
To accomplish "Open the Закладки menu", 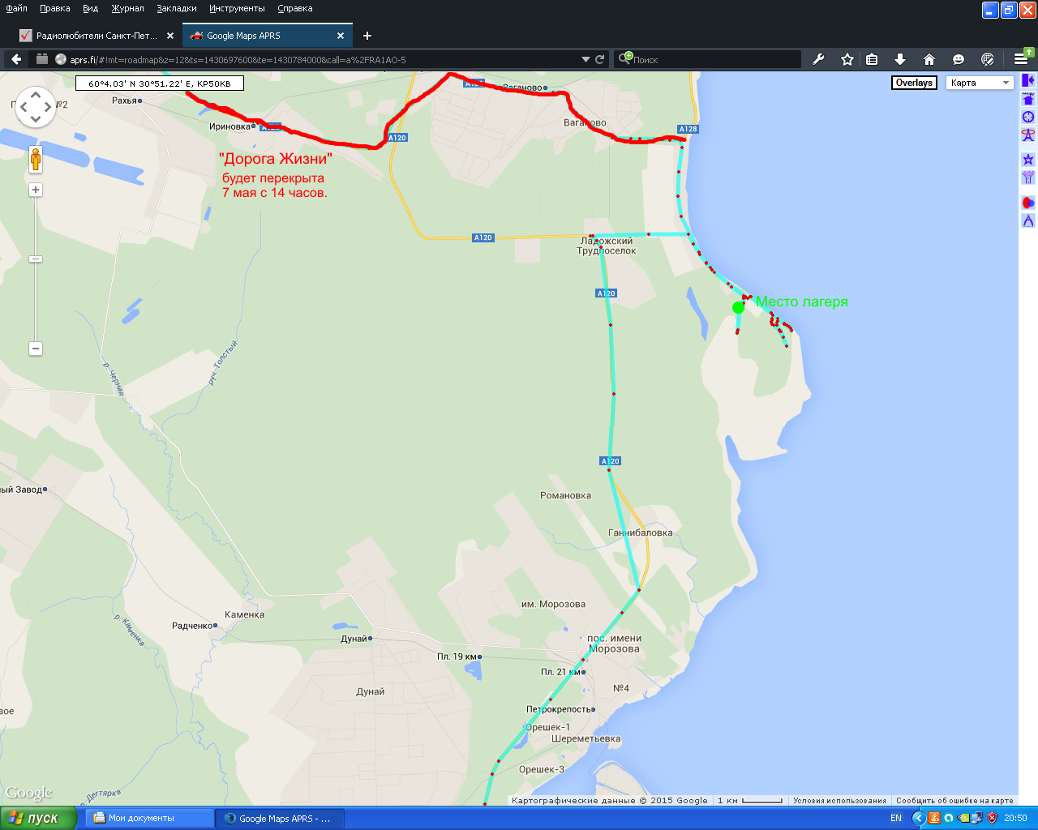I will (176, 8).
